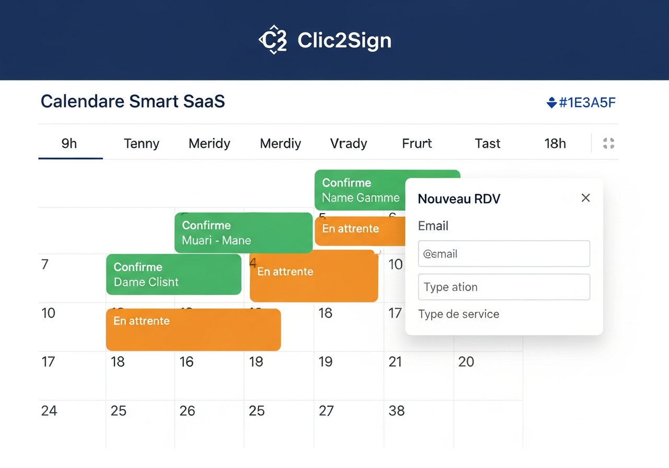Select the 18h tab
The width and height of the screenshot is (669, 468).
tap(555, 144)
